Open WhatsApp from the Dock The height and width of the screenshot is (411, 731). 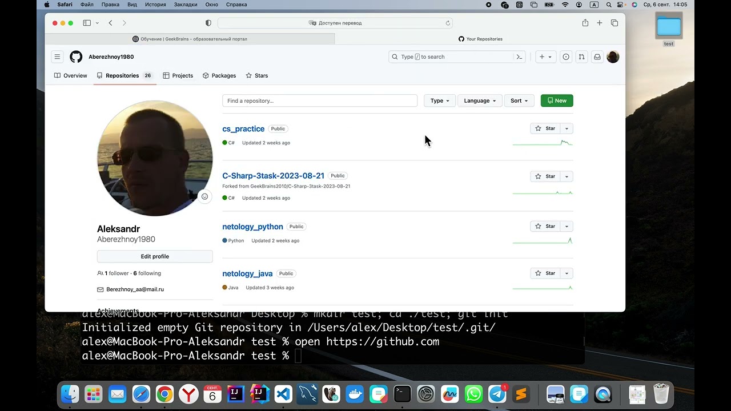473,394
